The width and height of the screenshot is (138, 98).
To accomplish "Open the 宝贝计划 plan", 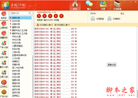I will pyautogui.click(x=16, y=89).
